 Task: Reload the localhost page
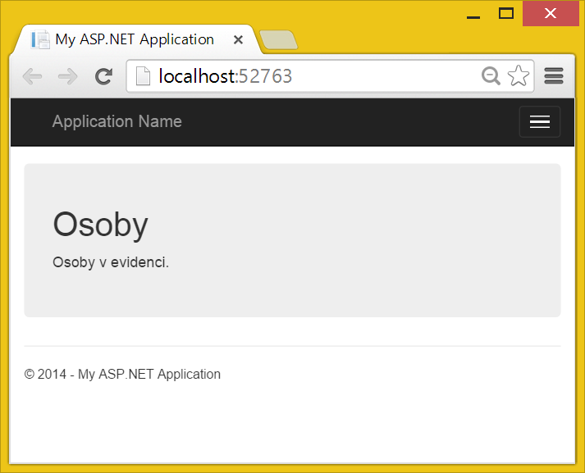[x=103, y=76]
